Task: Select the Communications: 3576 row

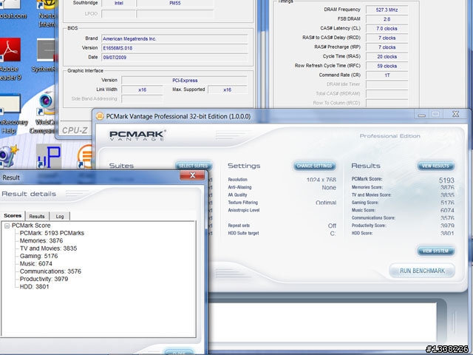Action: click(50, 271)
